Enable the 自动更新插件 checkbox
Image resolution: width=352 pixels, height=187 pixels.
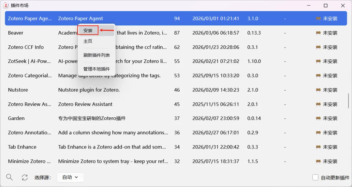315,178
